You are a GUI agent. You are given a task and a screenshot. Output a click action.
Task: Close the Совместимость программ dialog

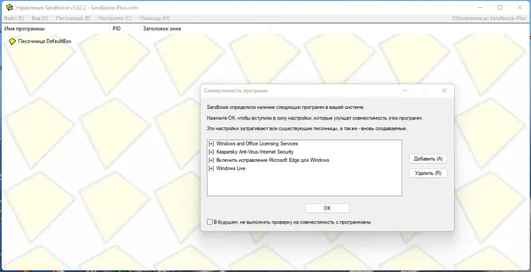coord(444,90)
